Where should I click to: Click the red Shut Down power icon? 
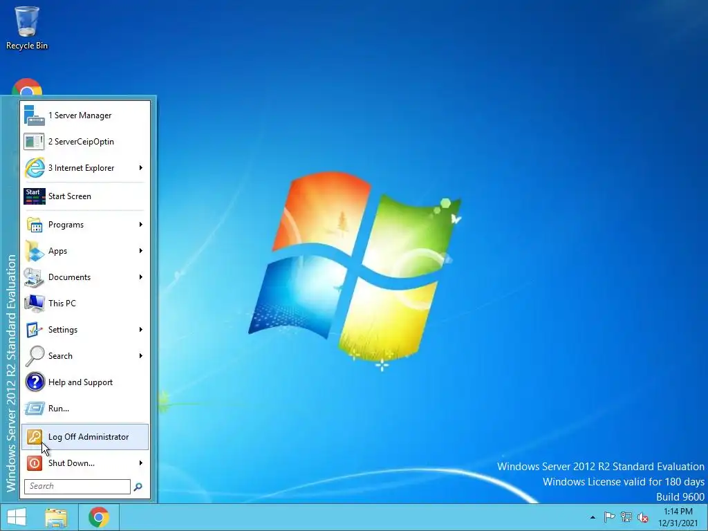coord(35,463)
